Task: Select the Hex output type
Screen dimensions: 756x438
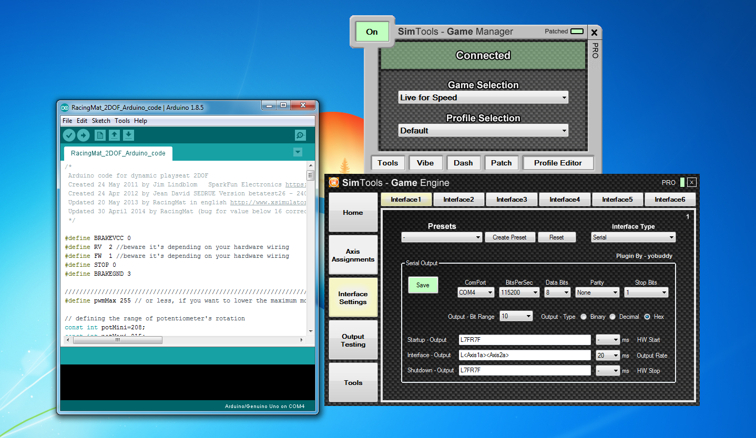Action: [x=647, y=317]
